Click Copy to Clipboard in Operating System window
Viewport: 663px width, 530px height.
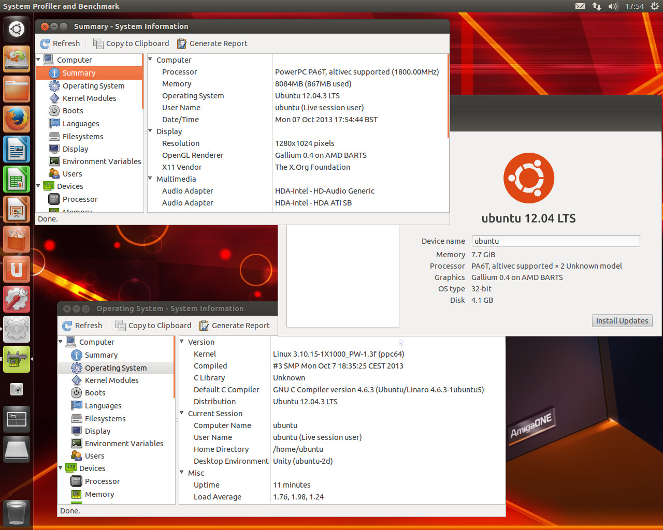click(x=153, y=326)
